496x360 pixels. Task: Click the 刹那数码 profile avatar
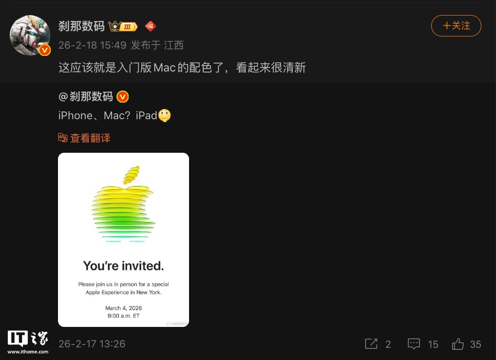30,35
